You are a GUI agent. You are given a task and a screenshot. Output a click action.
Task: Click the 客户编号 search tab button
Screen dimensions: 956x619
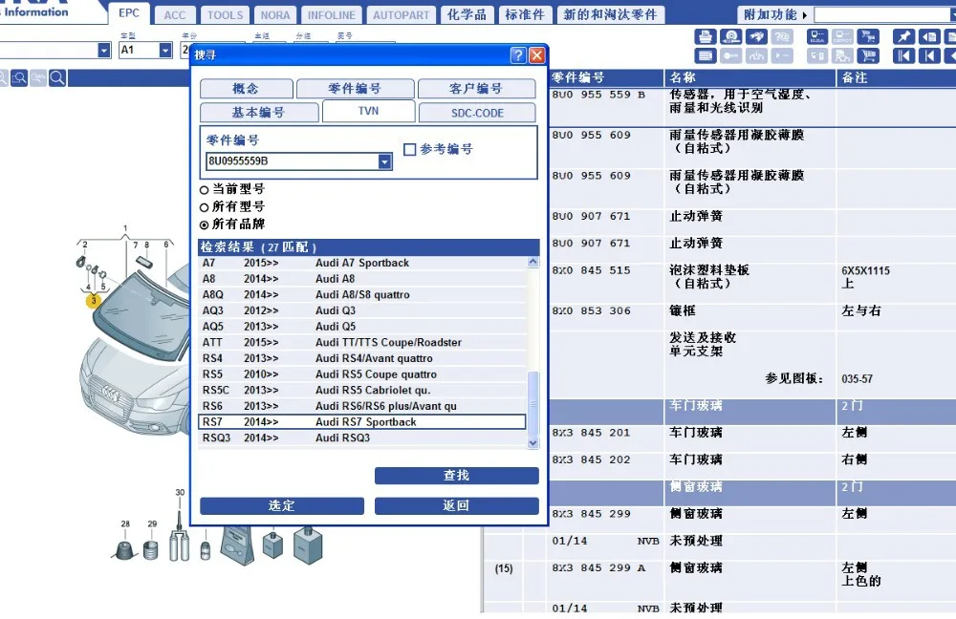(x=476, y=89)
